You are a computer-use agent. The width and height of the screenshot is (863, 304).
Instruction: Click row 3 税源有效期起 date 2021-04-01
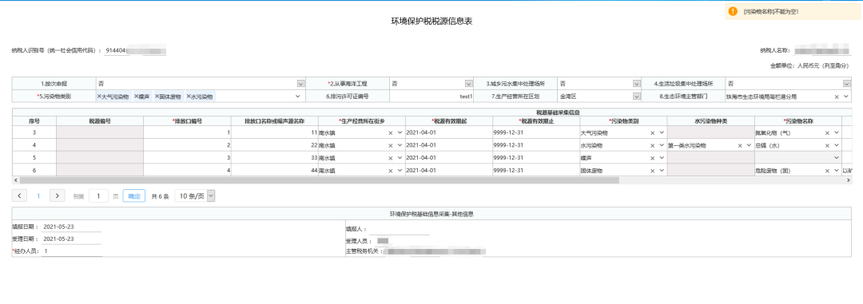[x=448, y=133]
